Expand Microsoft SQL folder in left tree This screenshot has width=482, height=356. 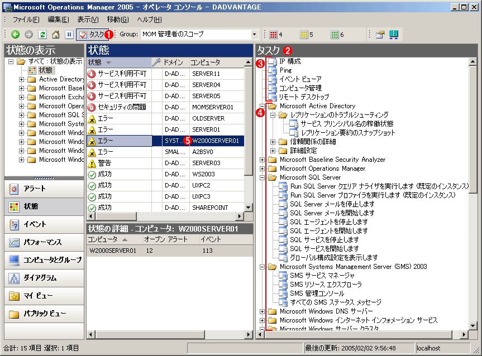pos(21,115)
